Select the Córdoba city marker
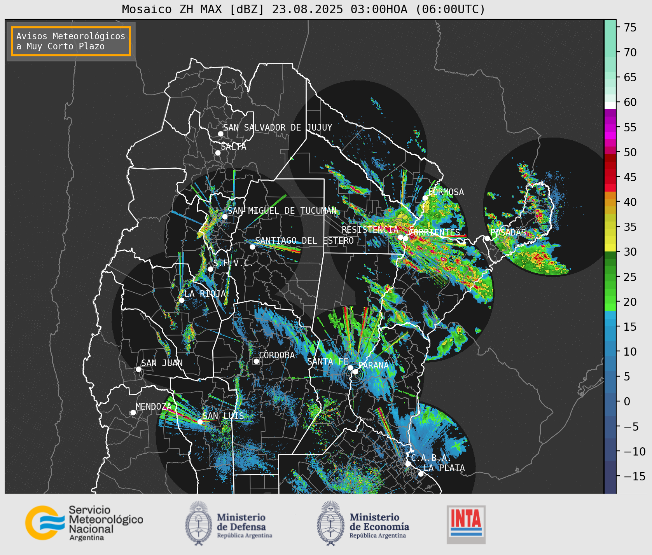Image resolution: width=652 pixels, height=555 pixels. 256,361
